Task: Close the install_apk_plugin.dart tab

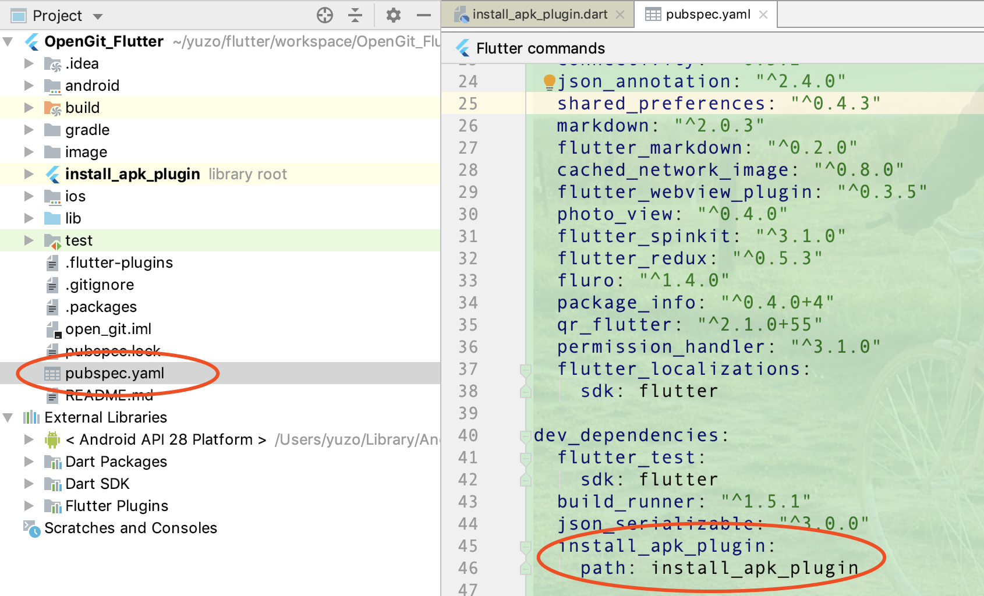Action: tap(621, 15)
